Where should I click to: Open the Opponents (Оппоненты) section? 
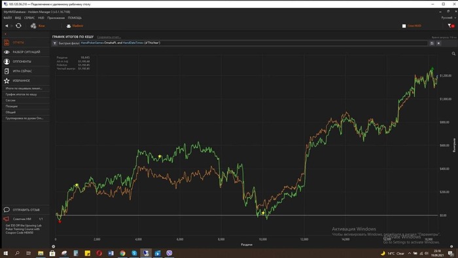(26, 62)
